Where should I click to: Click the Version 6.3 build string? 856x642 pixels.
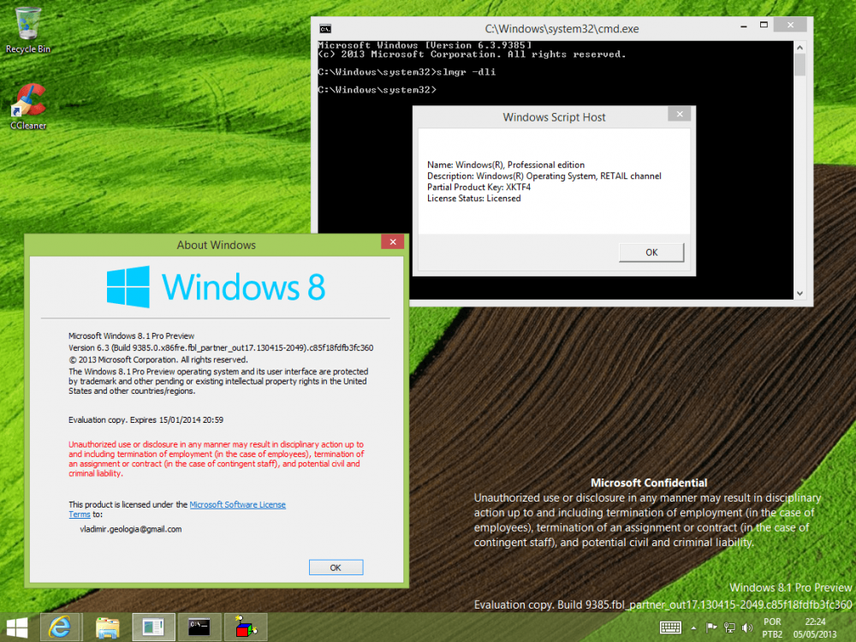pos(221,348)
